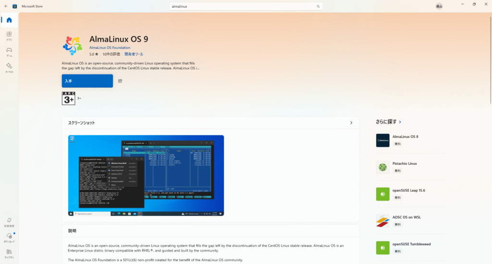
Task: Open AlmaLinux OS 8 app icon
Action: (x=383, y=140)
